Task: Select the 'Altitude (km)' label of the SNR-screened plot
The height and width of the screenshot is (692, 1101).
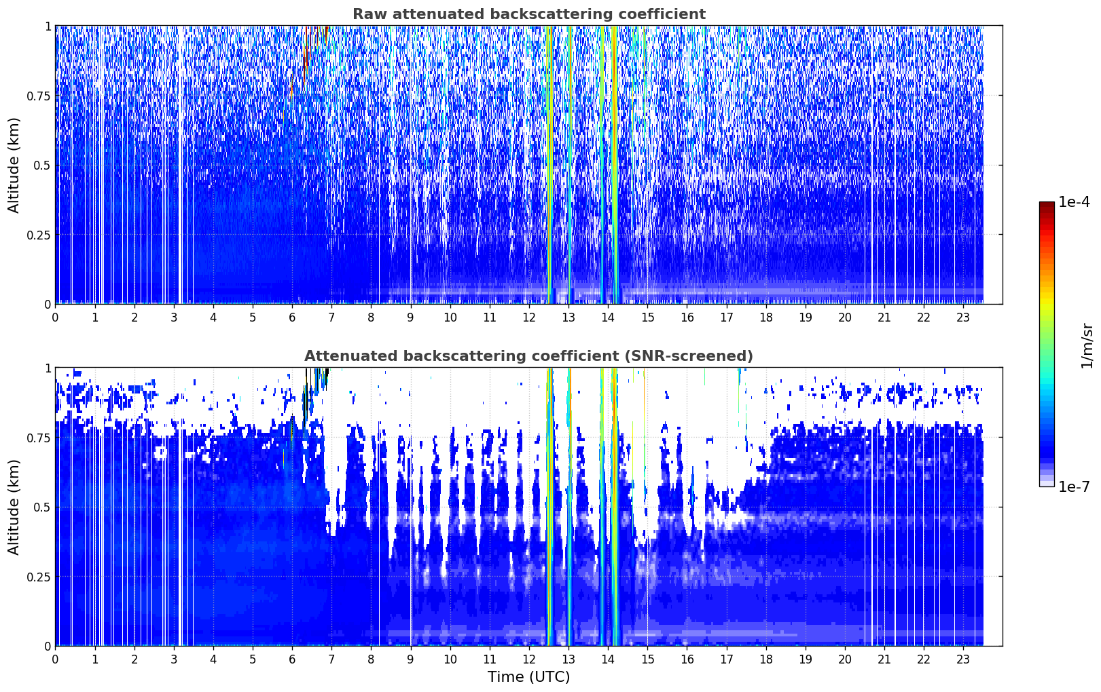Action: tap(14, 507)
